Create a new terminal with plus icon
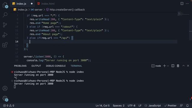Viewport: 192px width, 108px height. click(164, 66)
